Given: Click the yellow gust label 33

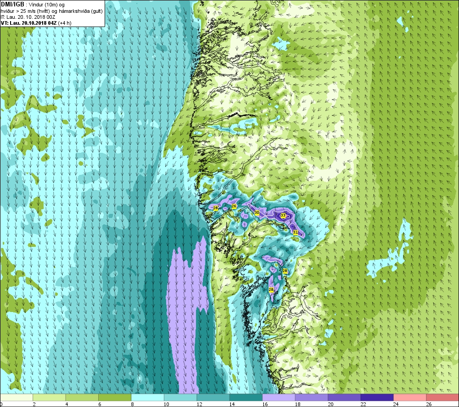Looking at the screenshot, I should click(283, 215).
